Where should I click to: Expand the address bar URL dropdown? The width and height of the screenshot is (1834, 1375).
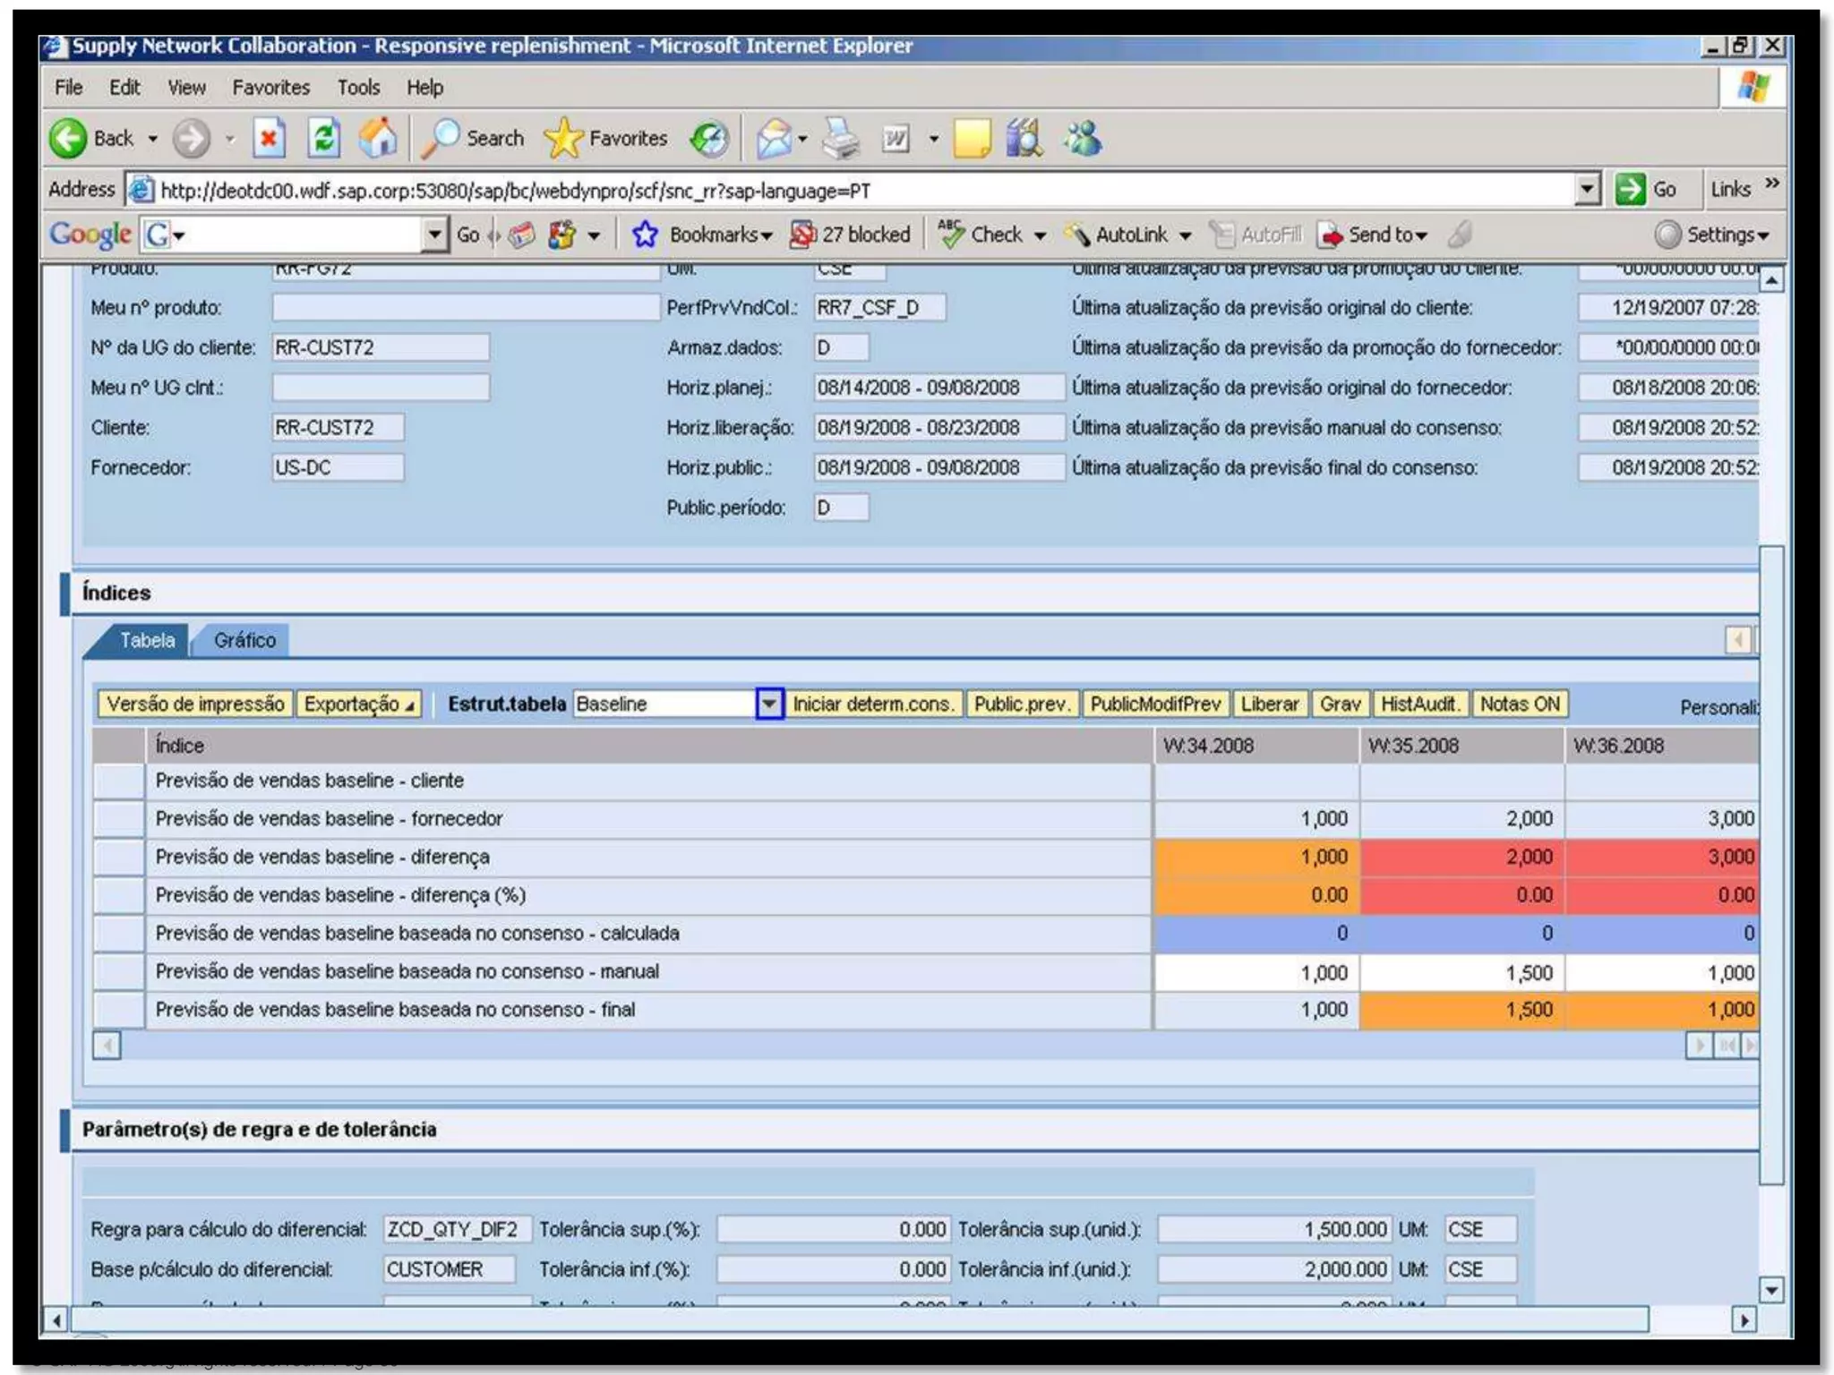point(1587,189)
